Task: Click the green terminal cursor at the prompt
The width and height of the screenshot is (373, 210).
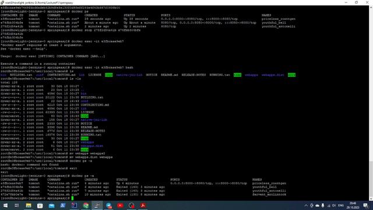Action: click(72, 198)
